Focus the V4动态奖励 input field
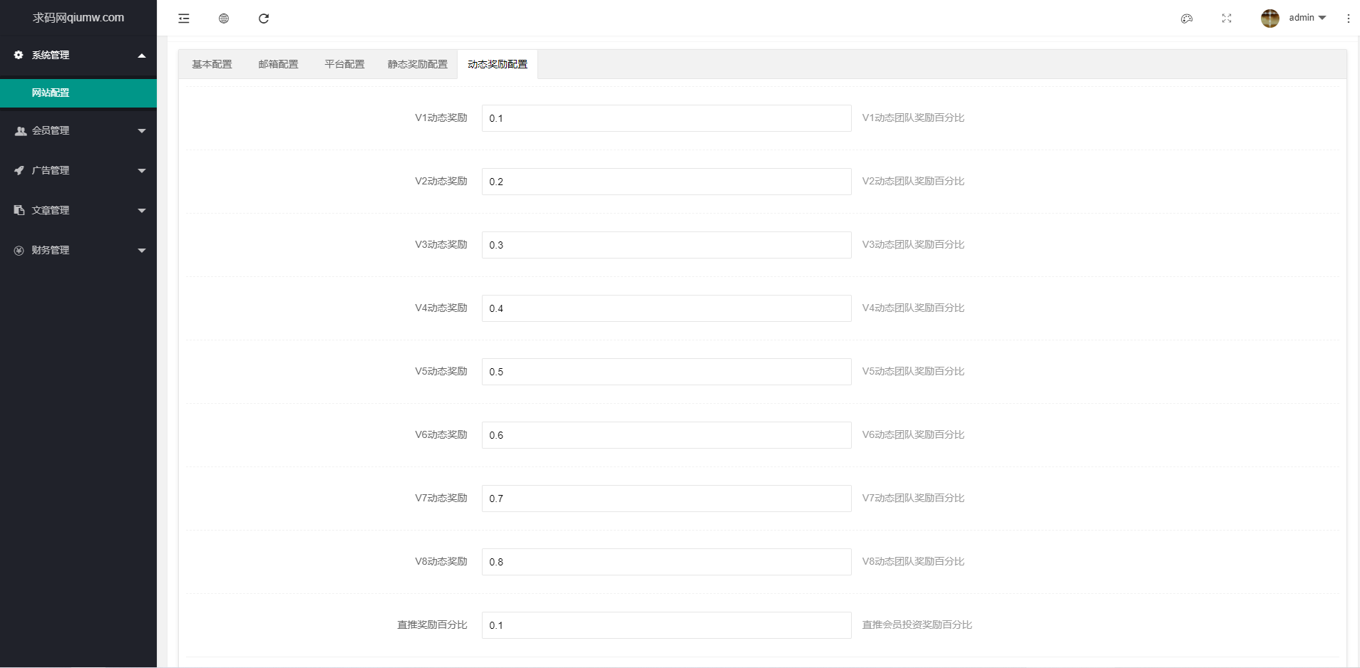 tap(666, 308)
